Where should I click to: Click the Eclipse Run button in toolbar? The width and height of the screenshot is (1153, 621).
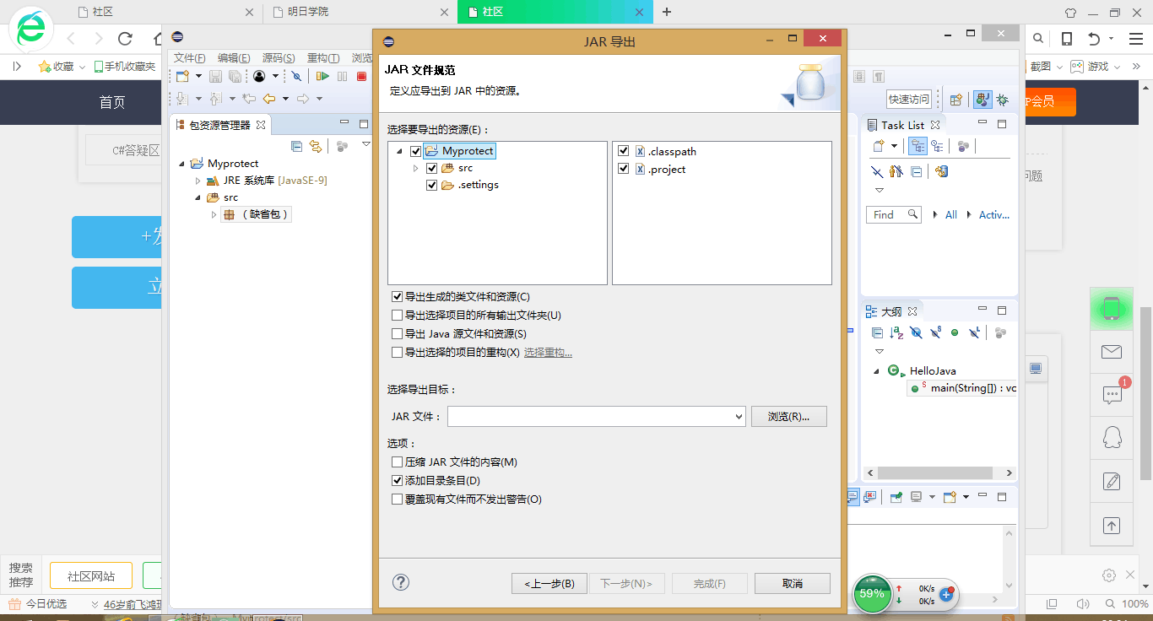(322, 76)
